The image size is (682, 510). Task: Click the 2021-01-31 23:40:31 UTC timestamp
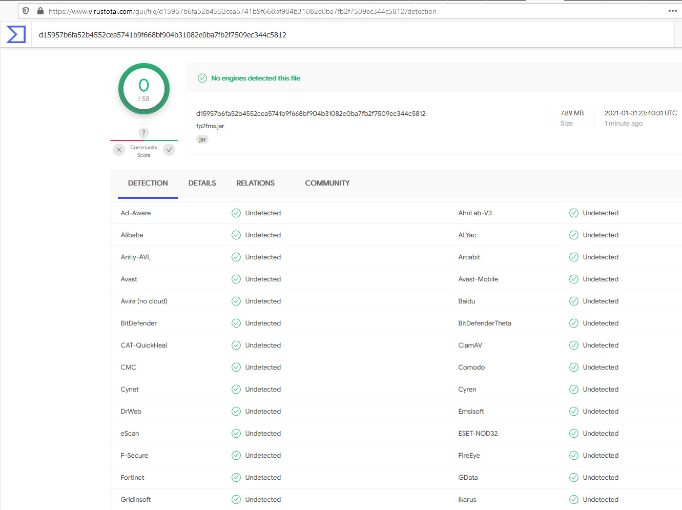(x=640, y=113)
